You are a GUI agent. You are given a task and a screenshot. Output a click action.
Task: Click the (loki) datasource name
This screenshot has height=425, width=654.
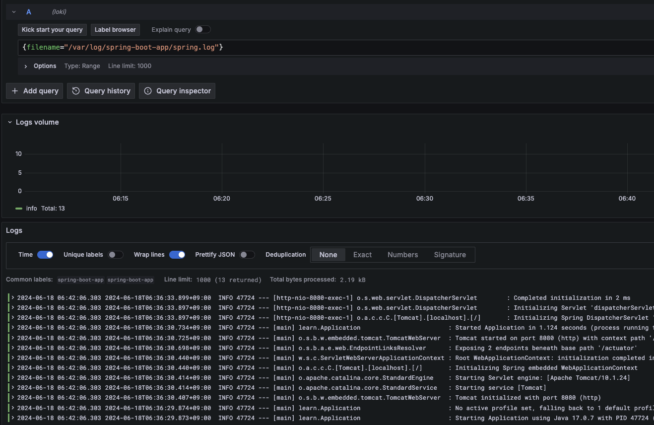click(x=59, y=12)
